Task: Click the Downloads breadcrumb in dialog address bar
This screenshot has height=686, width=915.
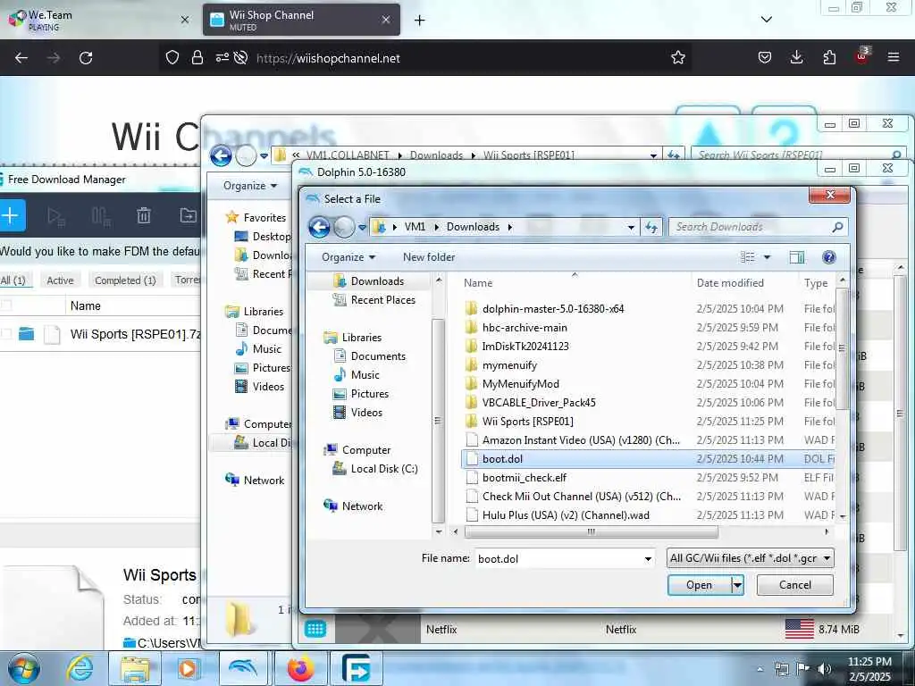Action: (x=473, y=227)
